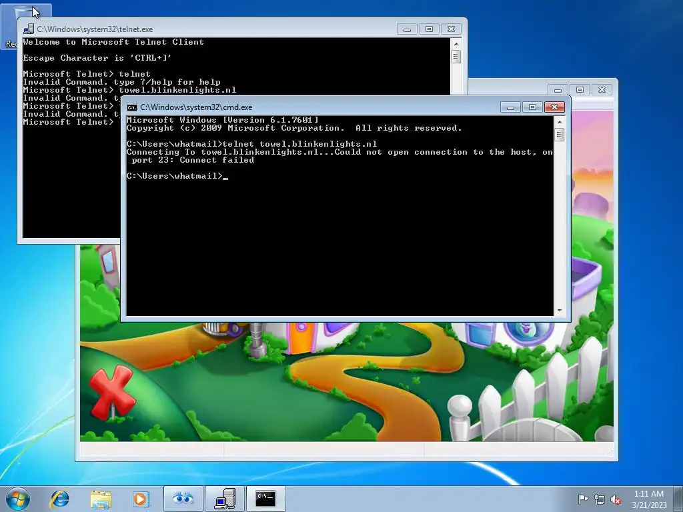Screen dimensions: 683x512
Task: Open telnet.exe window system menu icon
Action: [x=28, y=29]
